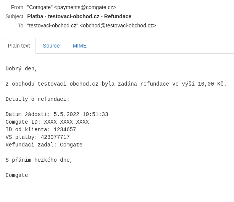Screen dimensions: 234x202
Task: Click the sender address payments@comgate.cz
Action: click(85, 7)
